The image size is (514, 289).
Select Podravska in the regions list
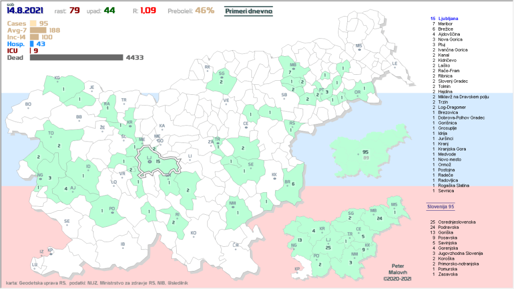[449, 227]
